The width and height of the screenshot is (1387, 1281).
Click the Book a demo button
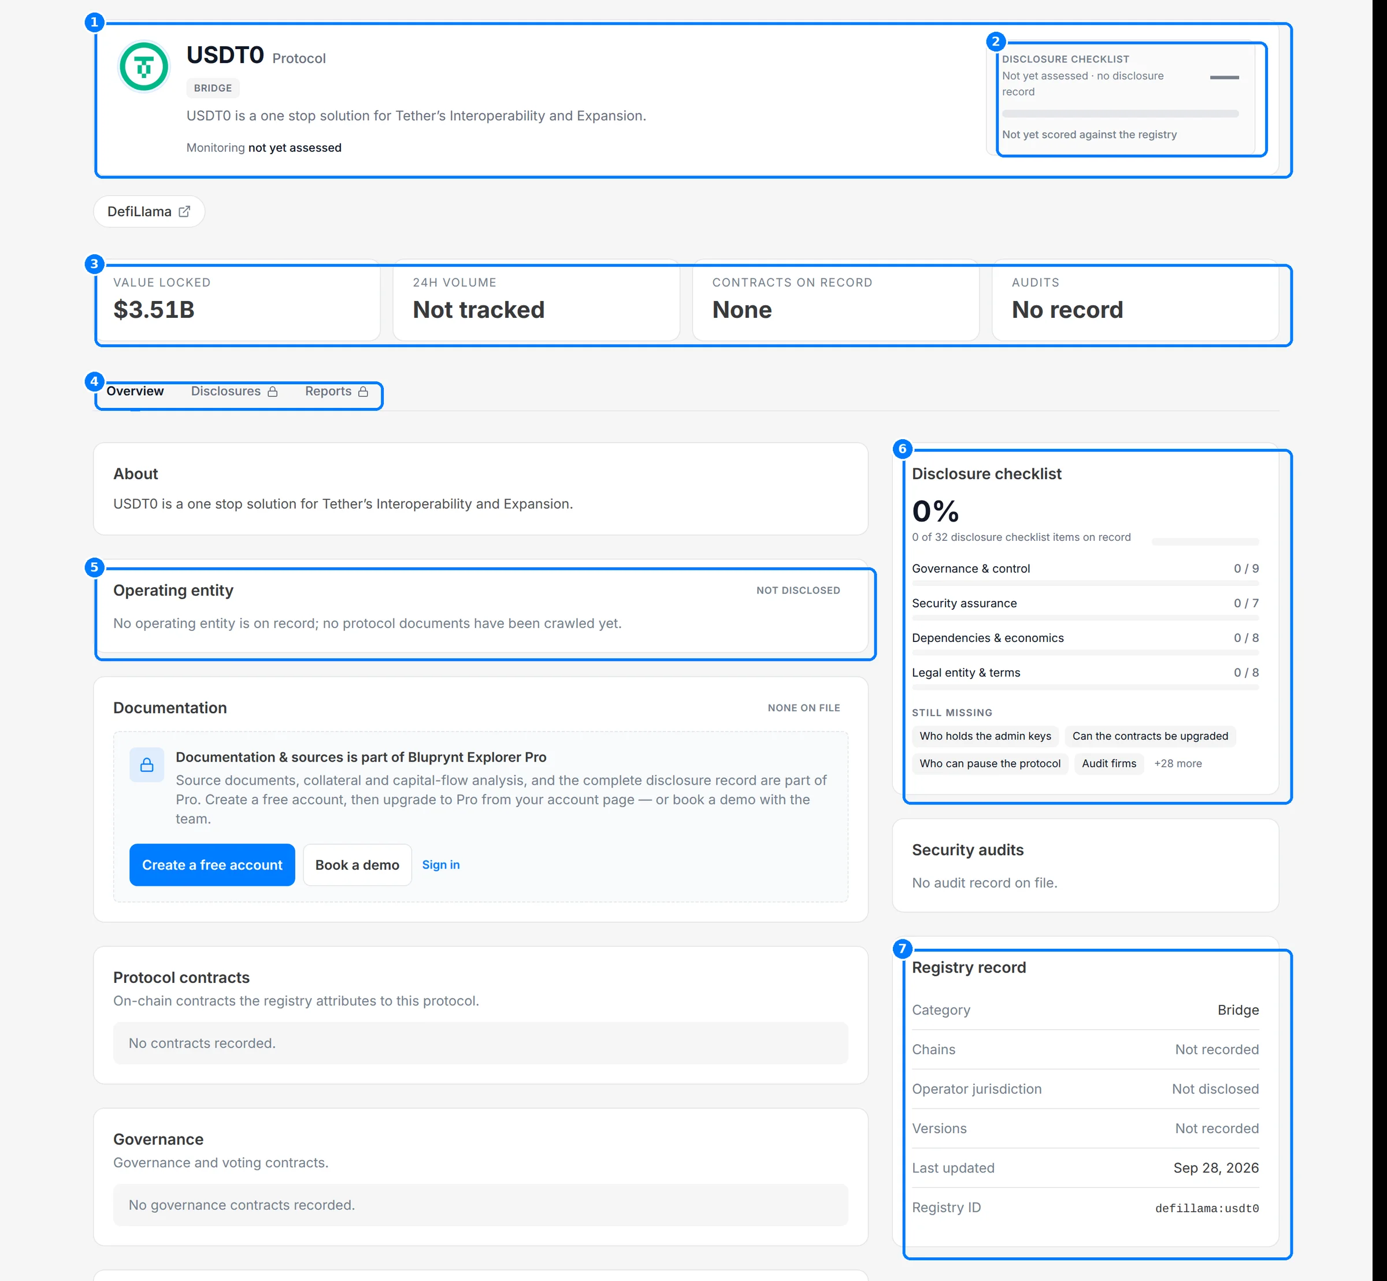(x=357, y=864)
